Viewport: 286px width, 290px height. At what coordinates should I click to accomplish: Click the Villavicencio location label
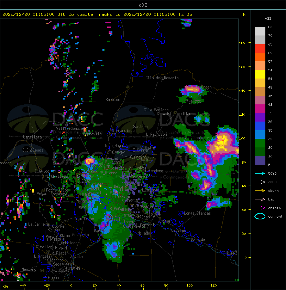[70, 128]
